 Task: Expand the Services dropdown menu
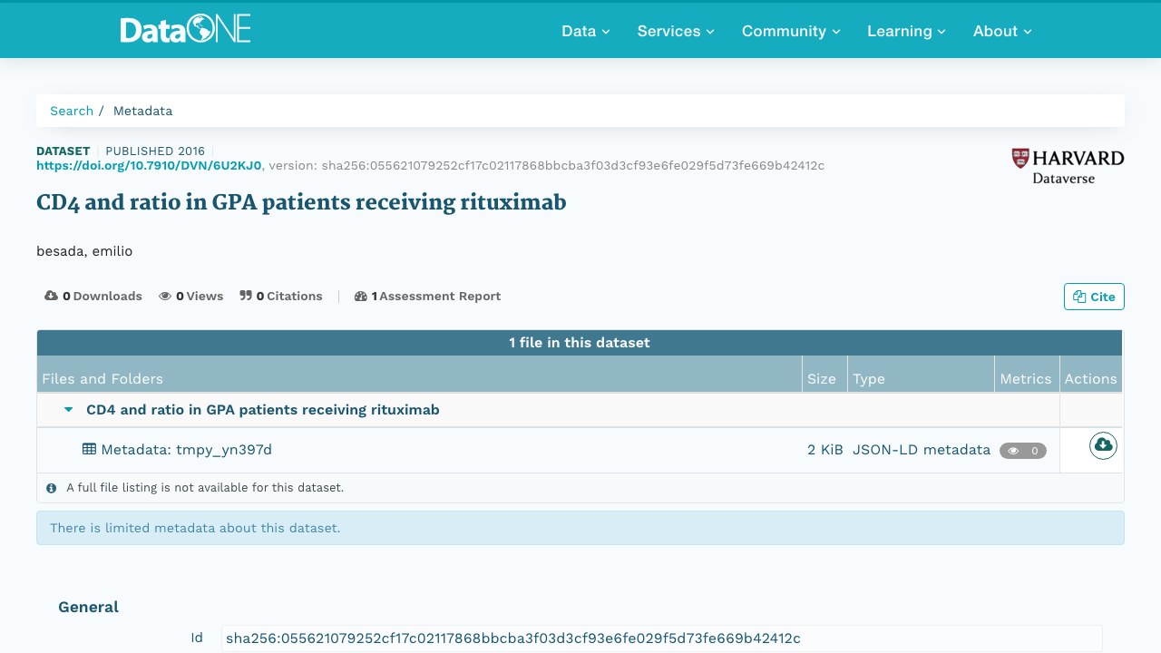tap(676, 31)
